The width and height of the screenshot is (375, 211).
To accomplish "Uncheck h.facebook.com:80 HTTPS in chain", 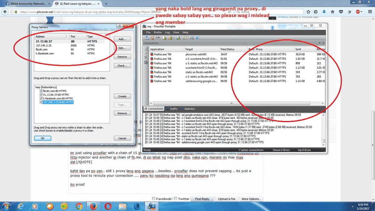I will click(41, 98).
